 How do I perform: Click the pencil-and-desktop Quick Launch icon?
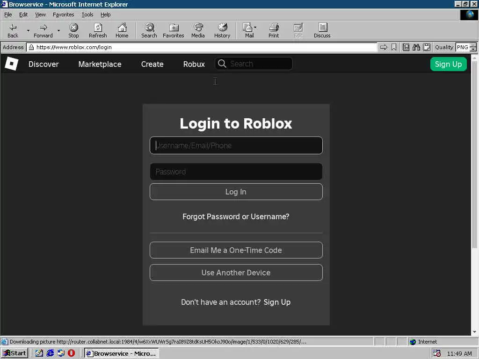39,353
